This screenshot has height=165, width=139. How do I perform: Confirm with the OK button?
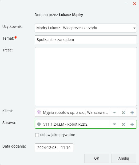(97, 158)
